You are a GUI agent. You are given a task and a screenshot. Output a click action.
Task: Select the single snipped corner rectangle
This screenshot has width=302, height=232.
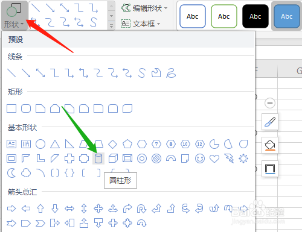[40, 108]
